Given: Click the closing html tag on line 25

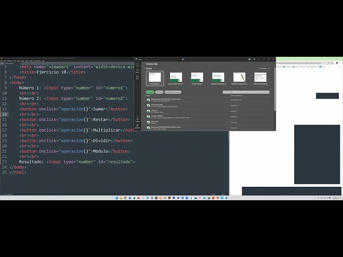Looking at the screenshot, I should pyautogui.click(x=18, y=172).
